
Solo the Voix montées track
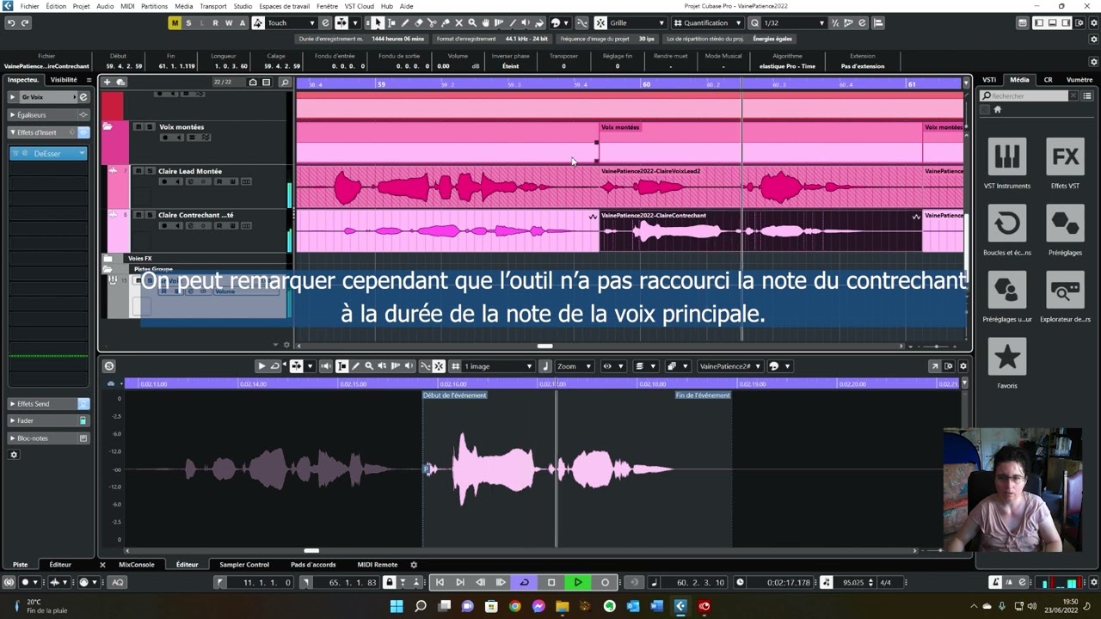tap(150, 127)
